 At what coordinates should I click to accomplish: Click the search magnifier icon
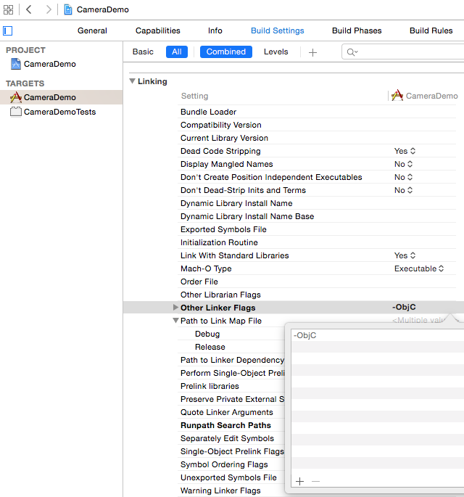[x=352, y=52]
